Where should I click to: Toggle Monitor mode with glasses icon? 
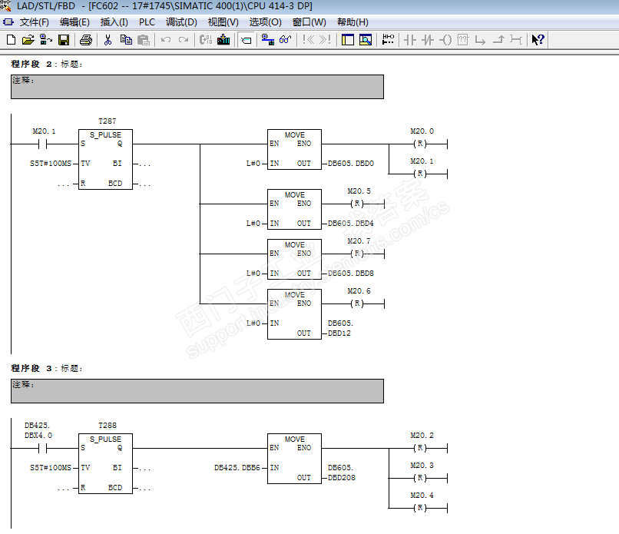tap(285, 40)
